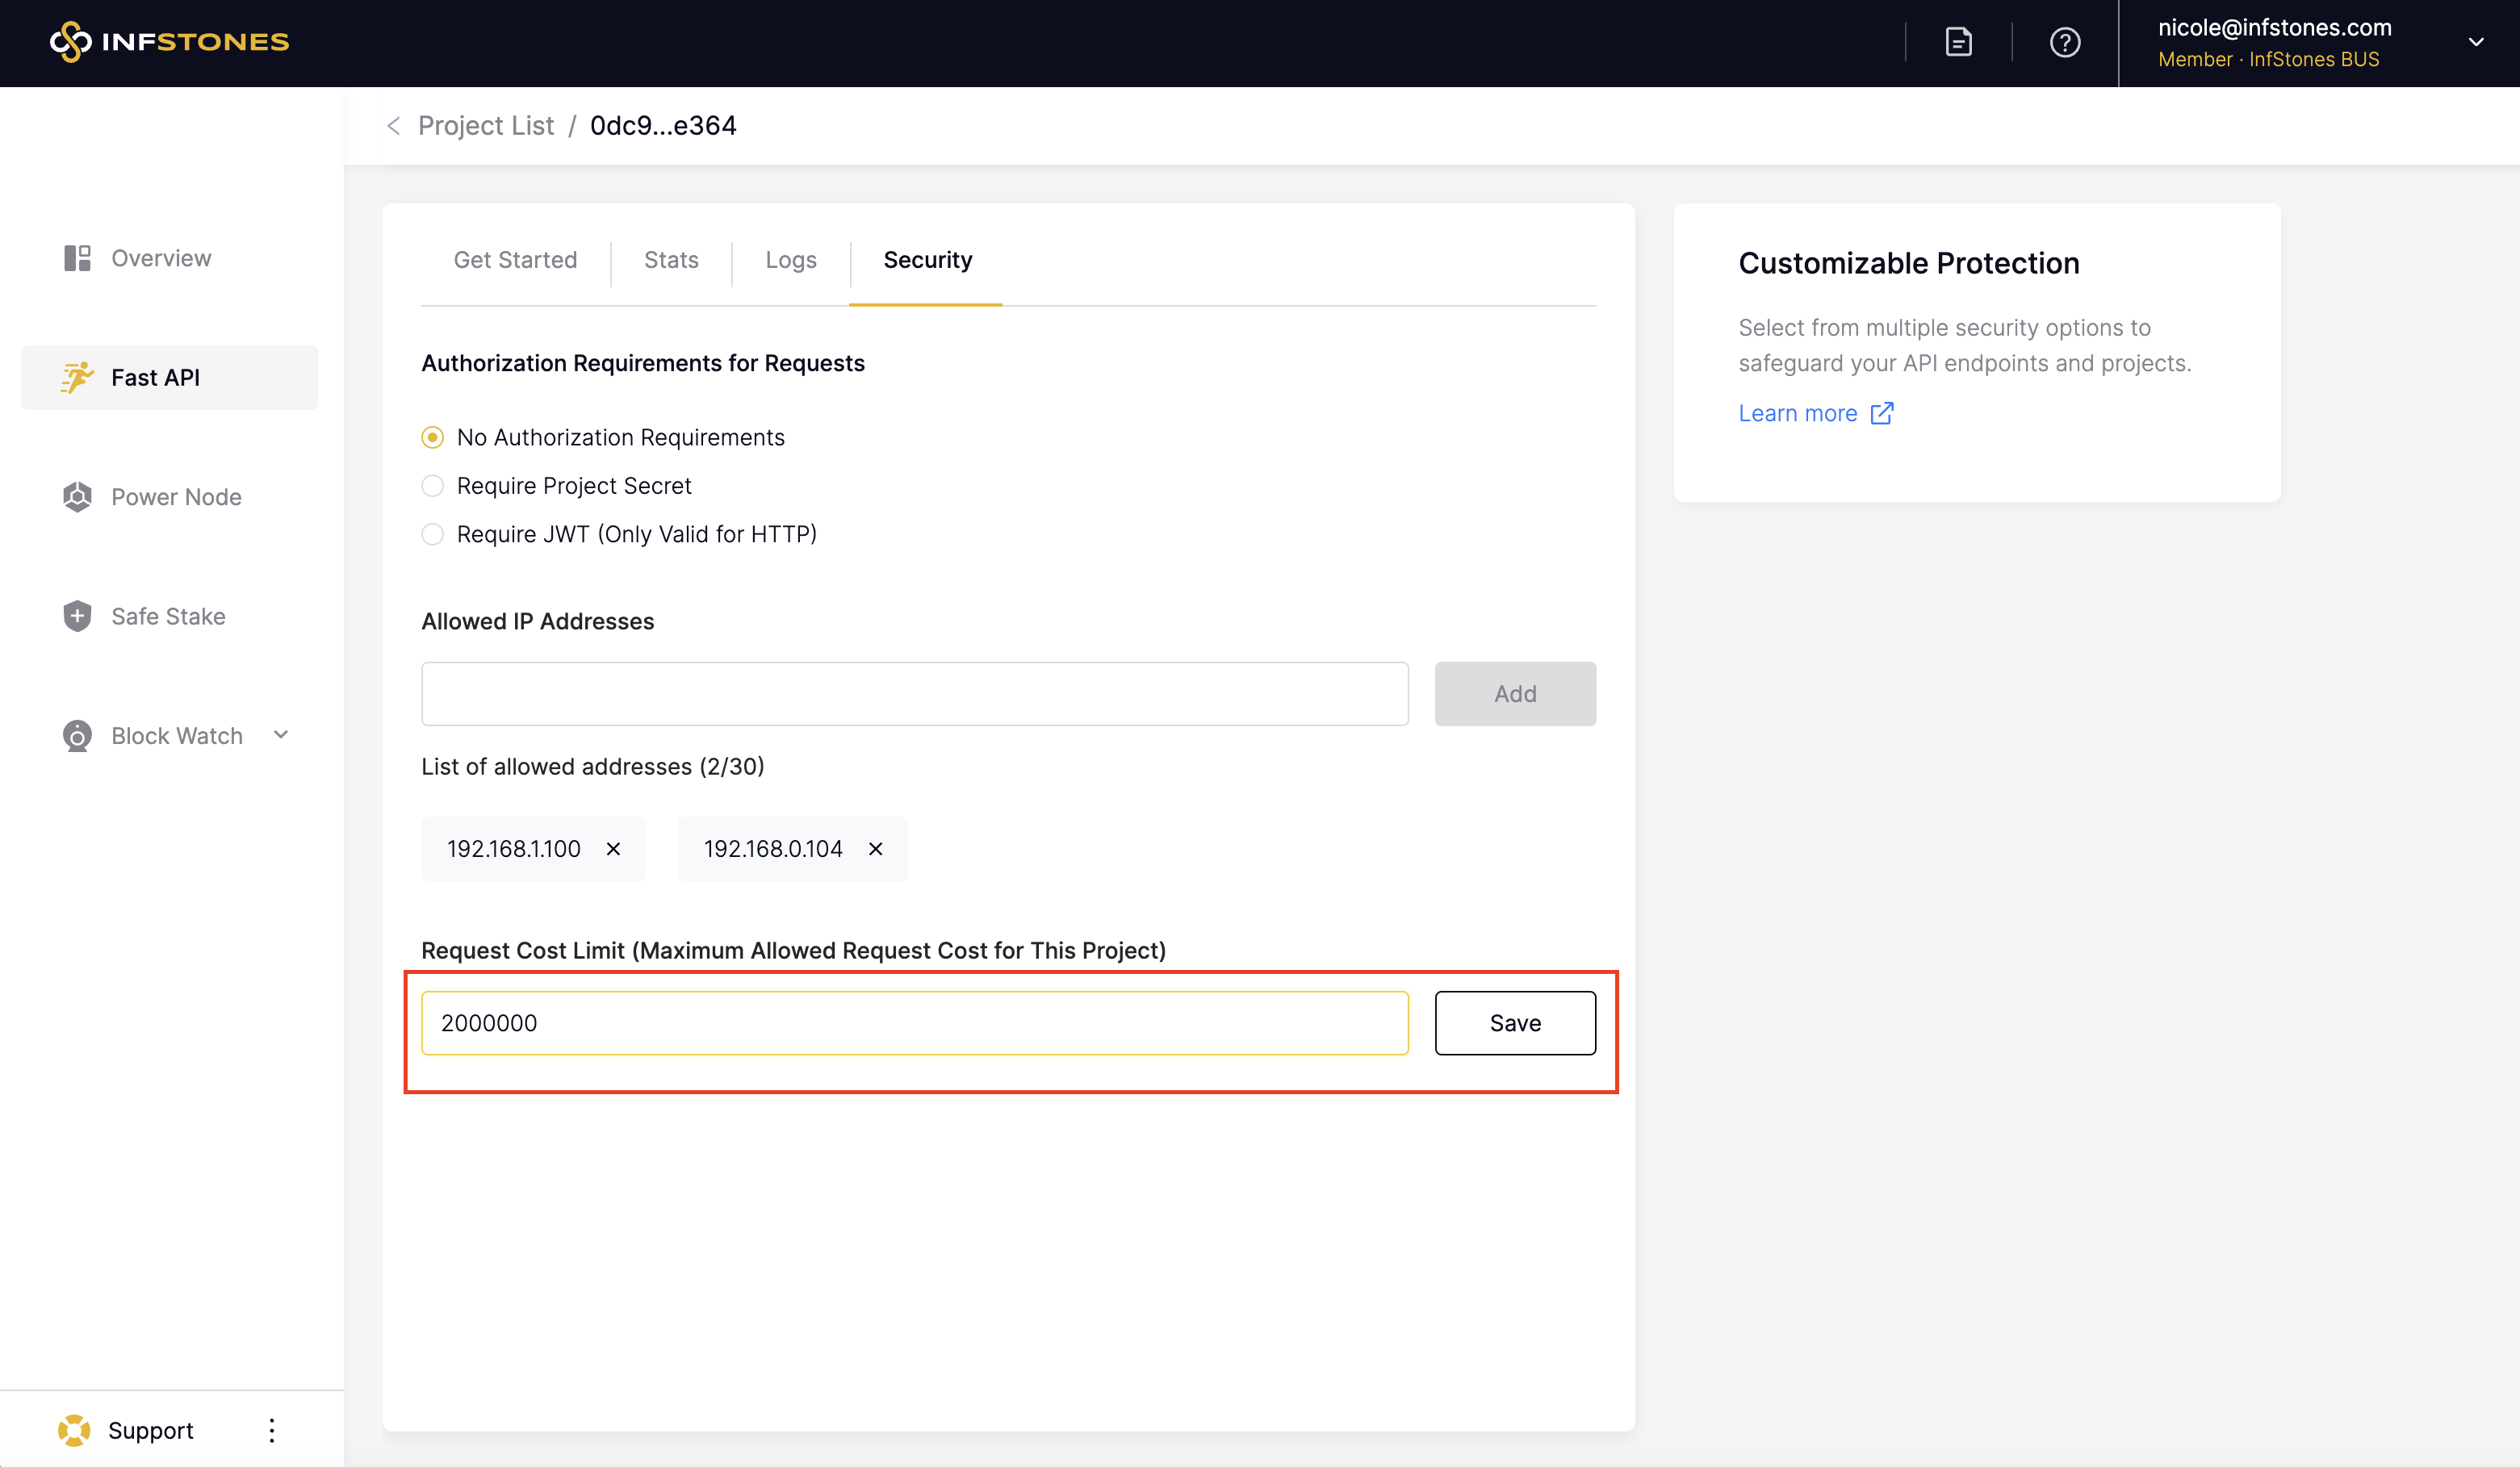Click the InfStones logo icon

(x=70, y=42)
